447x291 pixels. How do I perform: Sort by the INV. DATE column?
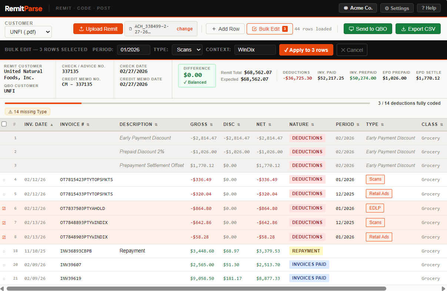(x=39, y=124)
